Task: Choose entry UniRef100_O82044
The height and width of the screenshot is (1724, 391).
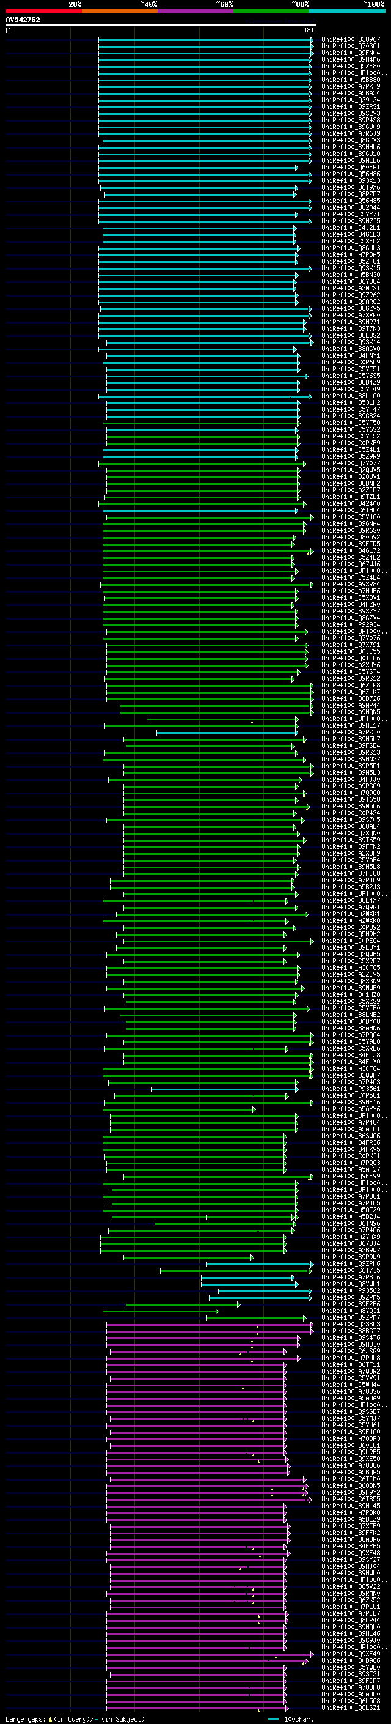Action: [x=351, y=207]
